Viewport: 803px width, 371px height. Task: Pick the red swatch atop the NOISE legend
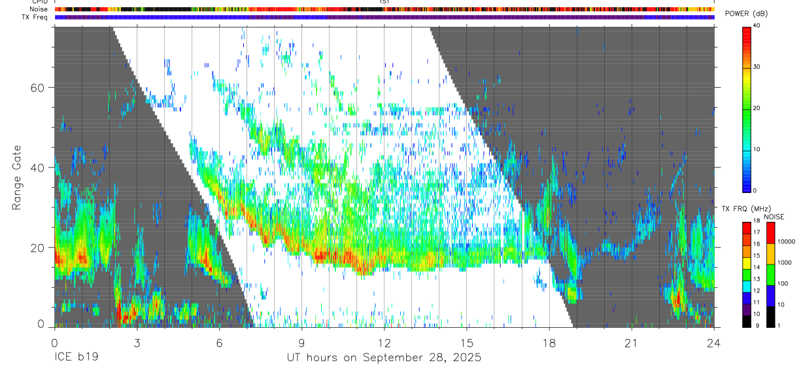pos(770,233)
